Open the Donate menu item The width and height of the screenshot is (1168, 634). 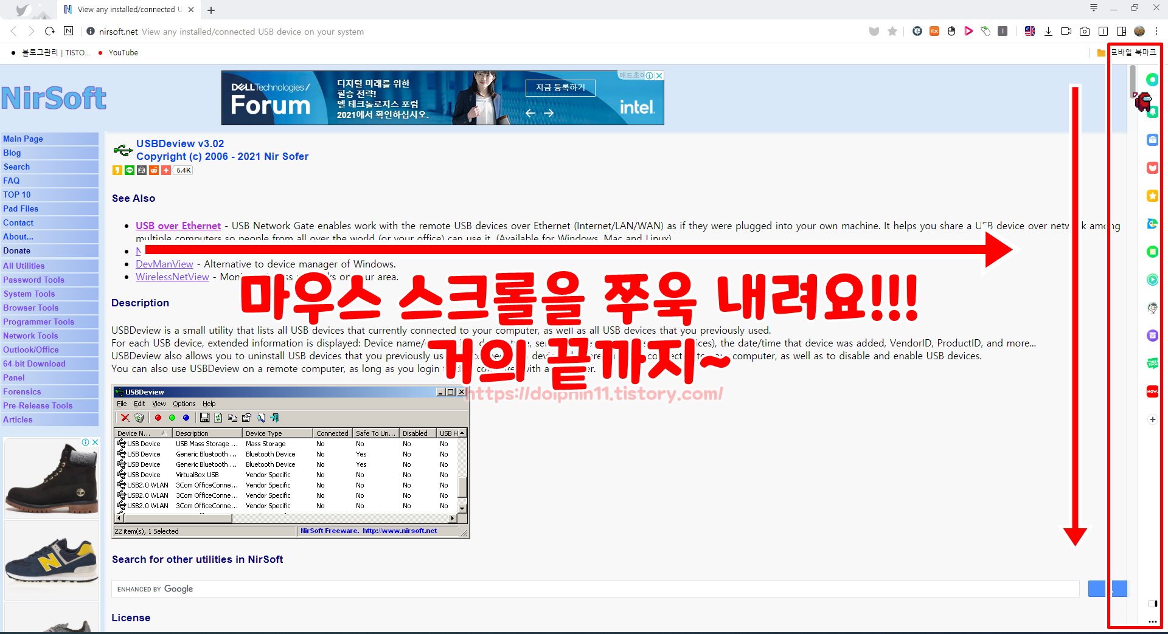click(x=50, y=250)
